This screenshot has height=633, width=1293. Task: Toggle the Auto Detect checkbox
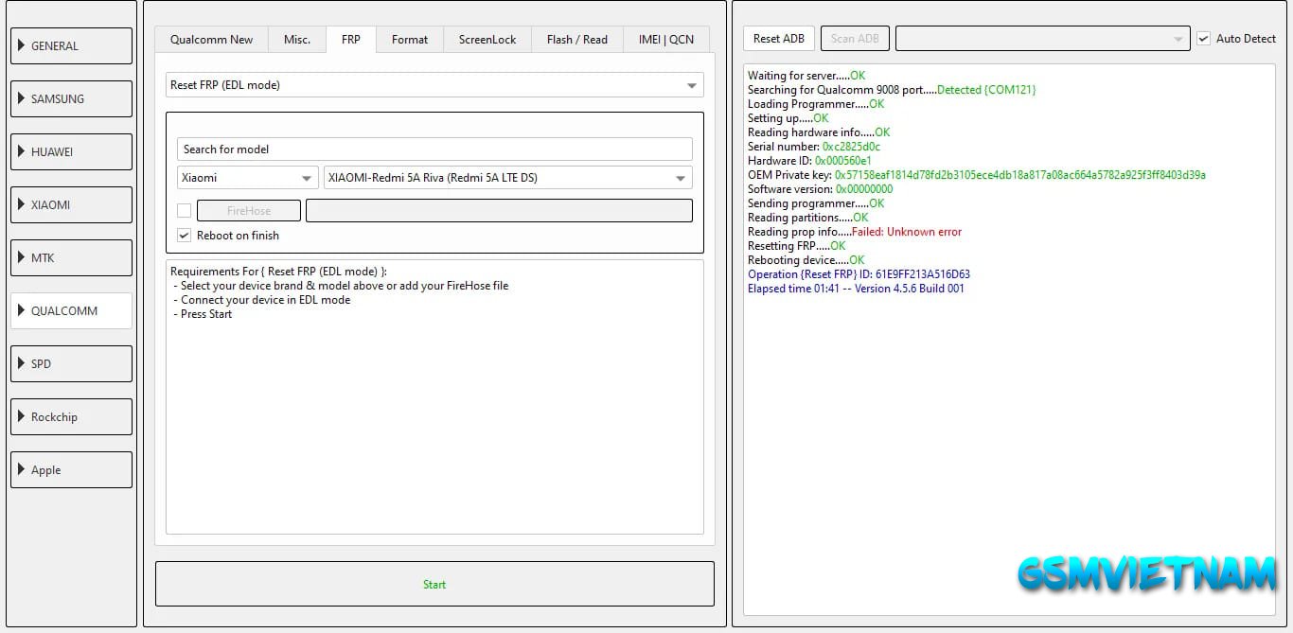(x=1204, y=39)
